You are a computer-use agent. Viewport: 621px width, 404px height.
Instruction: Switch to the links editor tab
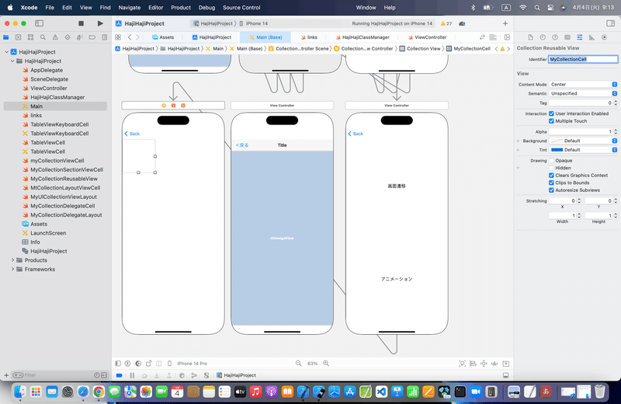click(308, 37)
